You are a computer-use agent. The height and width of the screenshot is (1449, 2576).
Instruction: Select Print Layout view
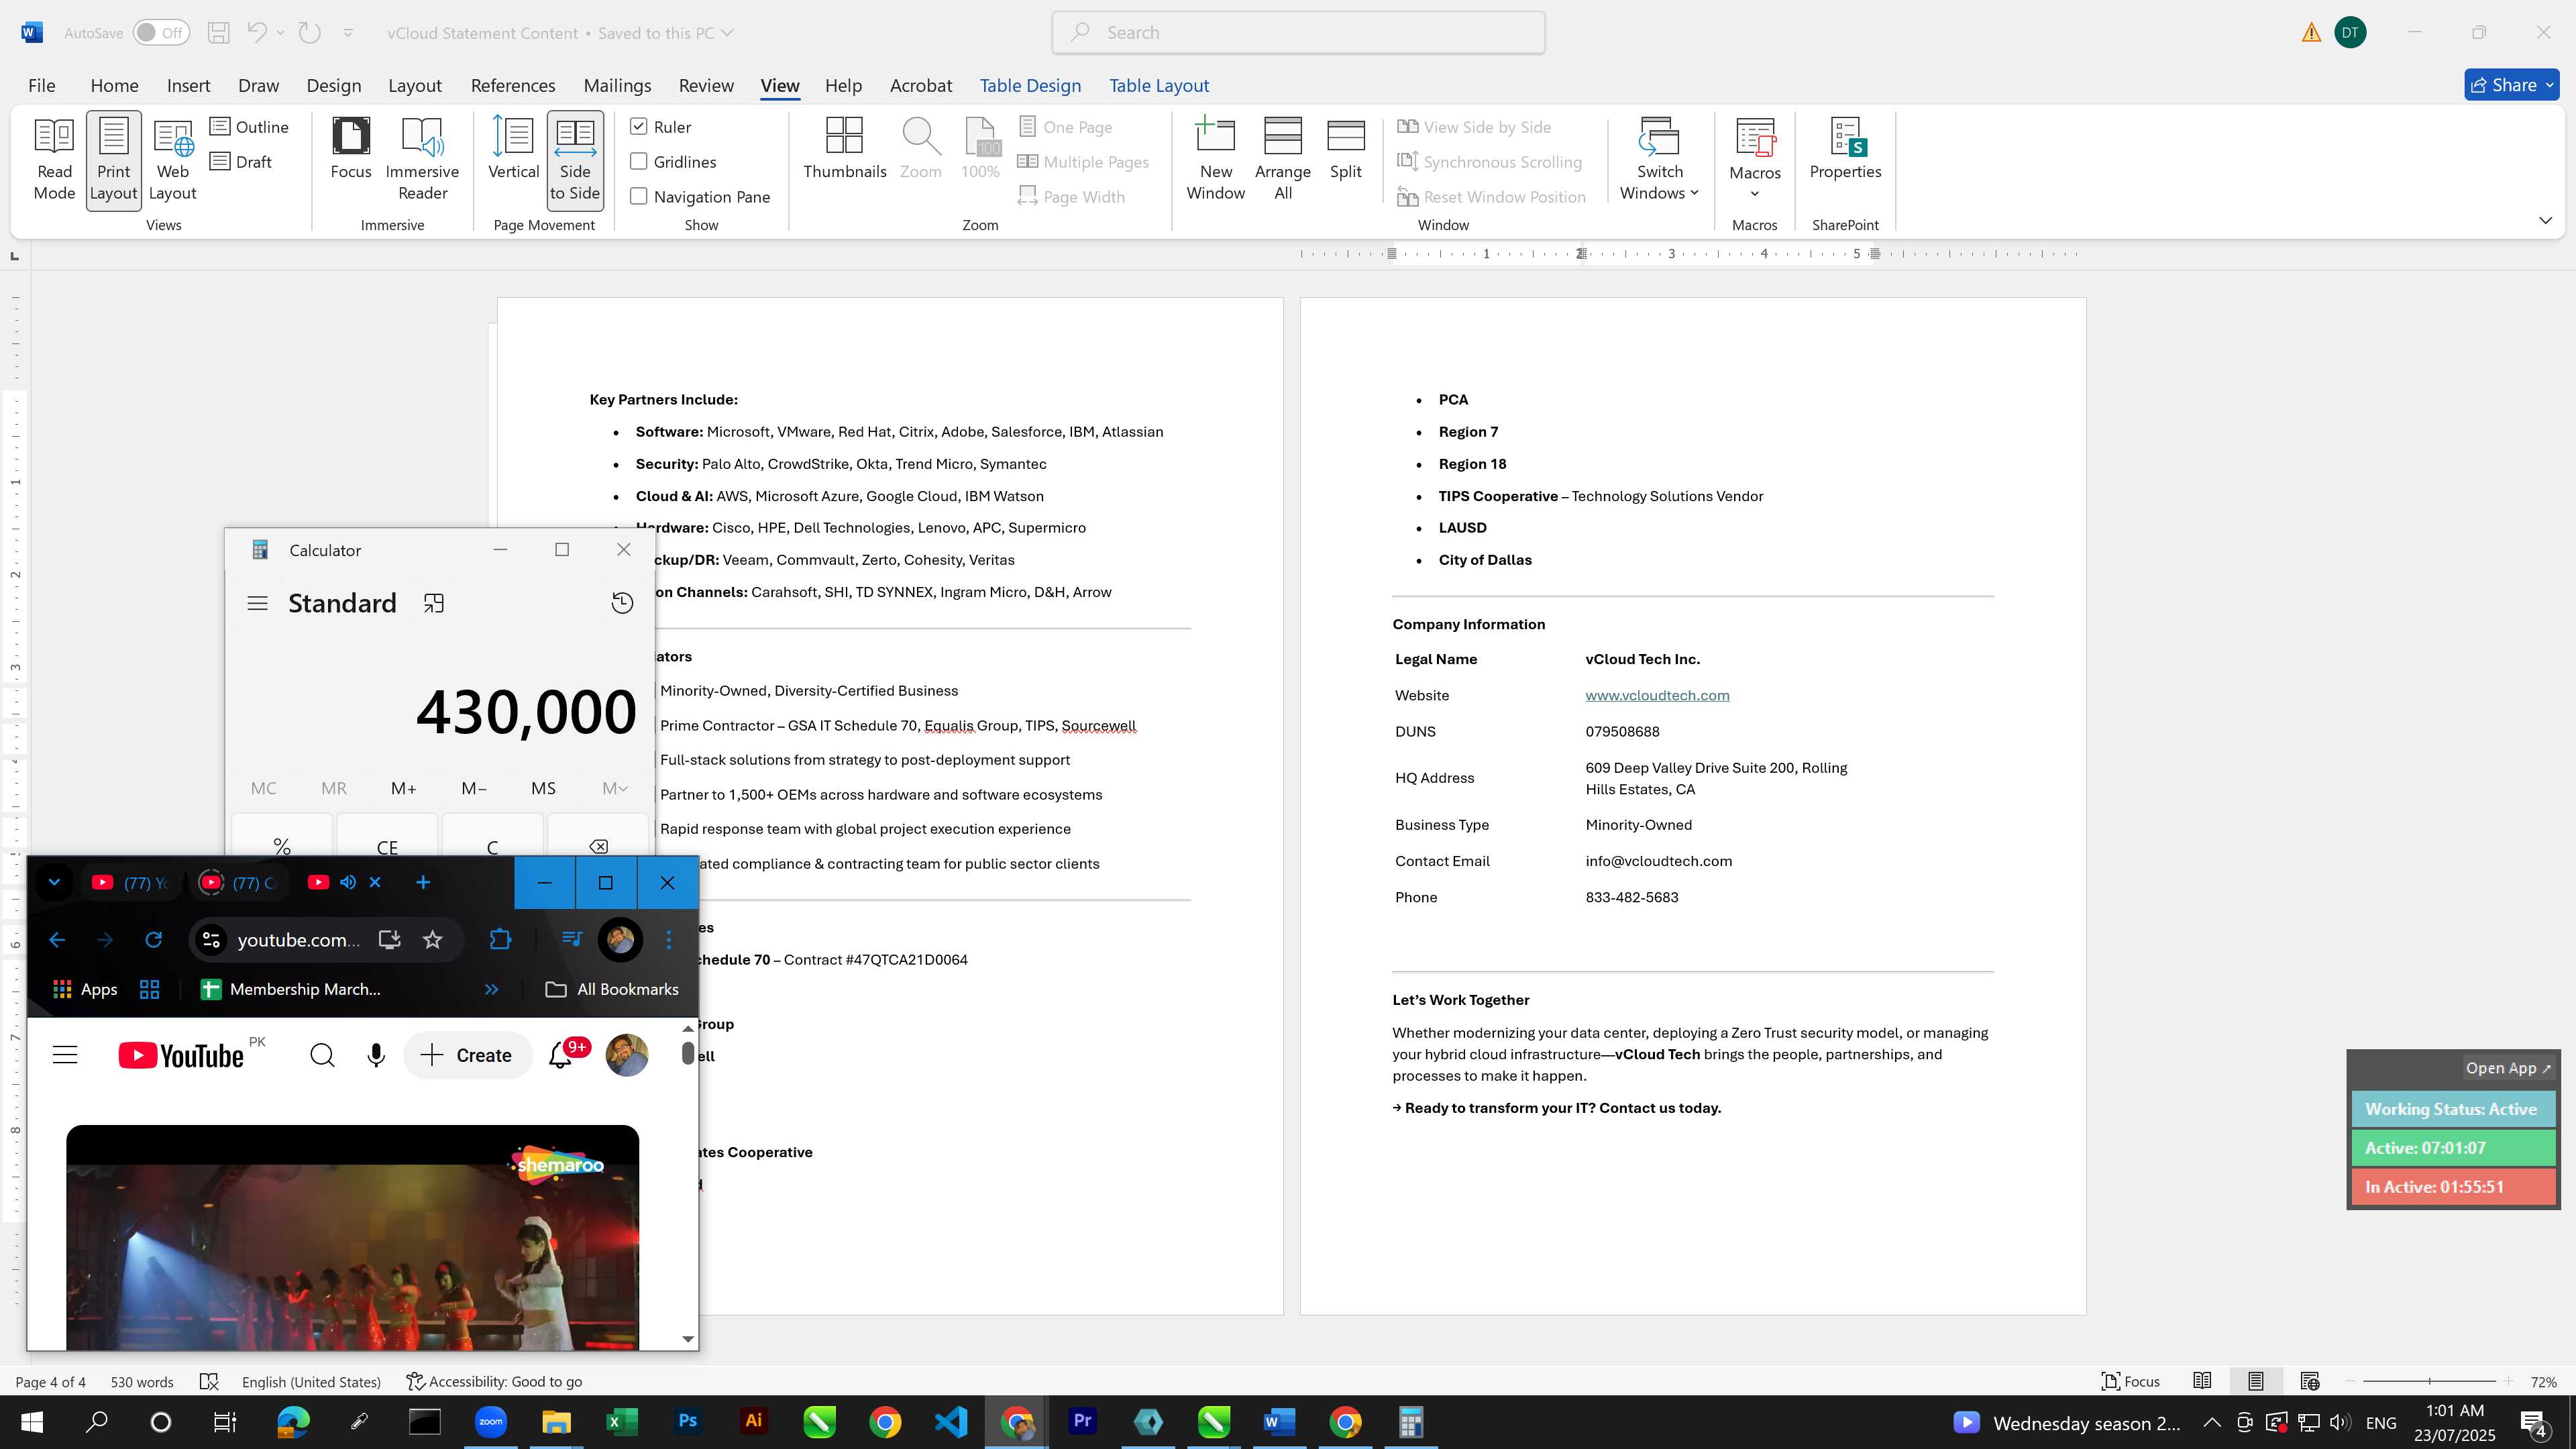pos(113,160)
